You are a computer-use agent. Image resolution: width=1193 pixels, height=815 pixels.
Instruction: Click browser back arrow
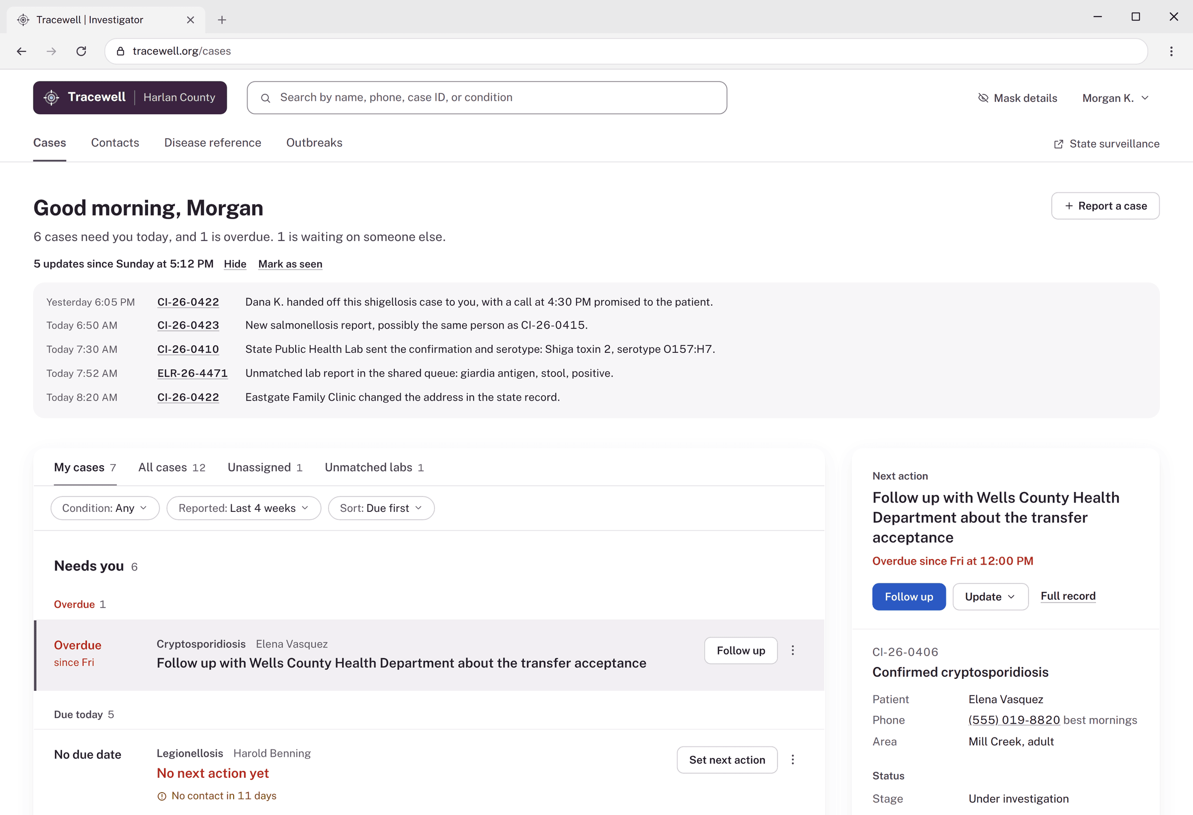21,51
